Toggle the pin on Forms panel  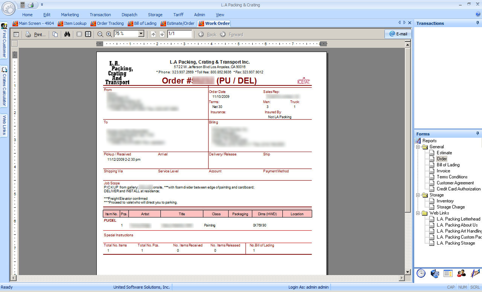pyautogui.click(x=478, y=134)
